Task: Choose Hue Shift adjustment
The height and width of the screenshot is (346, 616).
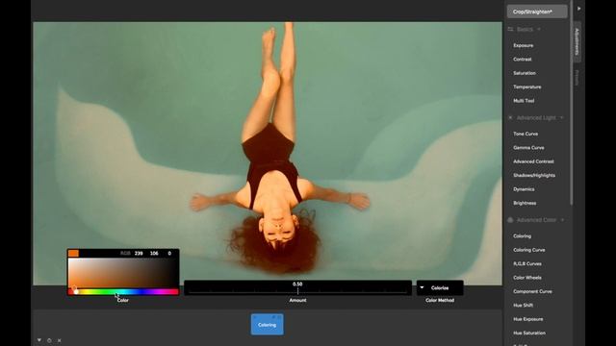Action: (x=523, y=306)
